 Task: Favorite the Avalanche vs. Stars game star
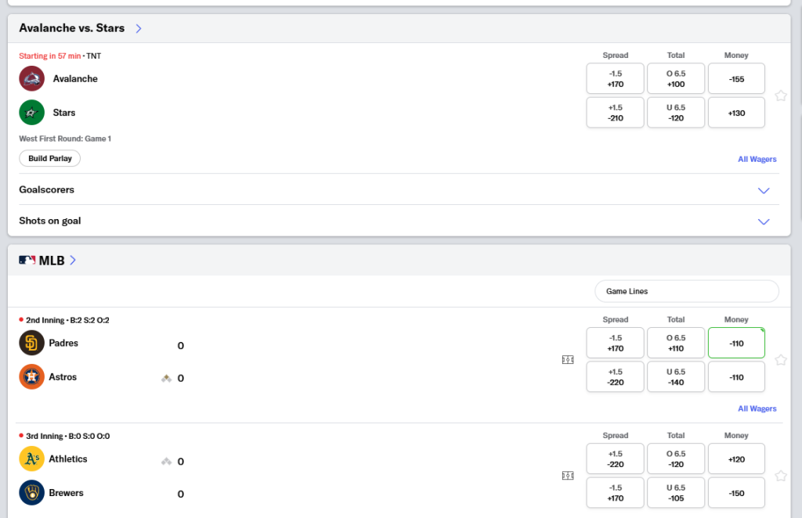(781, 95)
